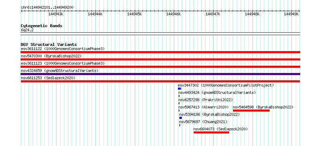Image resolution: width=310 pixels, height=146 pixels.
Task: Click the Cytogenetic Bands track title
Action: click(x=41, y=26)
